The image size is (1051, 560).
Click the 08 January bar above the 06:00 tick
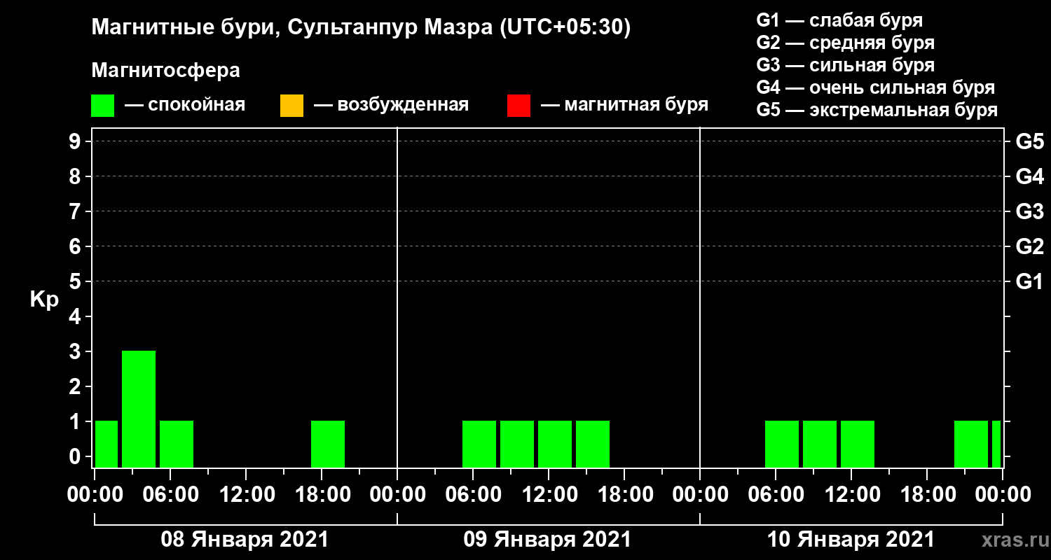click(x=177, y=444)
